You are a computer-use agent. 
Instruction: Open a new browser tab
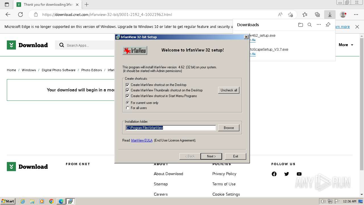(x=87, y=5)
